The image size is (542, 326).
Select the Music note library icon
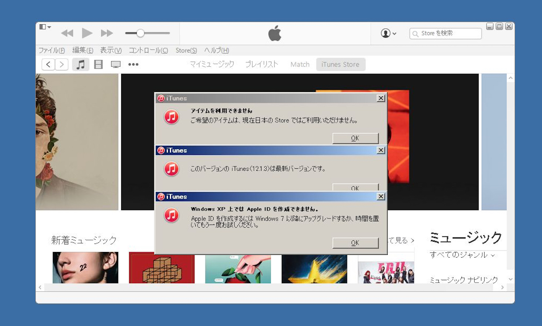click(81, 64)
